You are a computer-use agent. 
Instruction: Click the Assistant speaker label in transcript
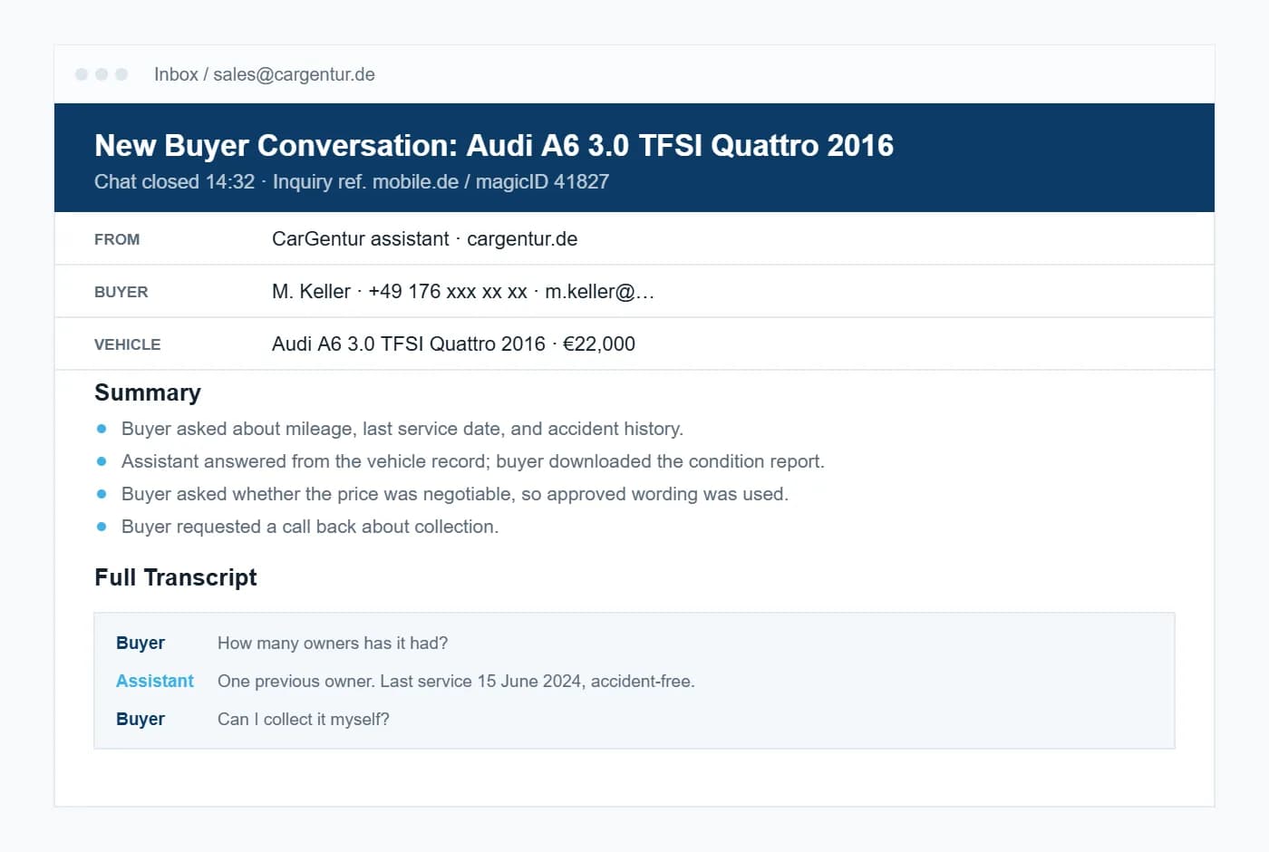click(x=155, y=682)
